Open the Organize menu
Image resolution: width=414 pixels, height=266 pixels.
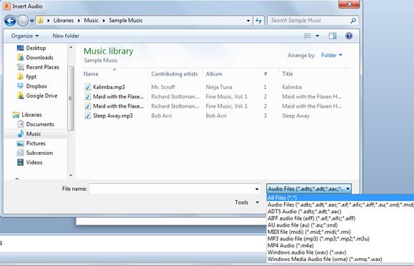(25, 36)
